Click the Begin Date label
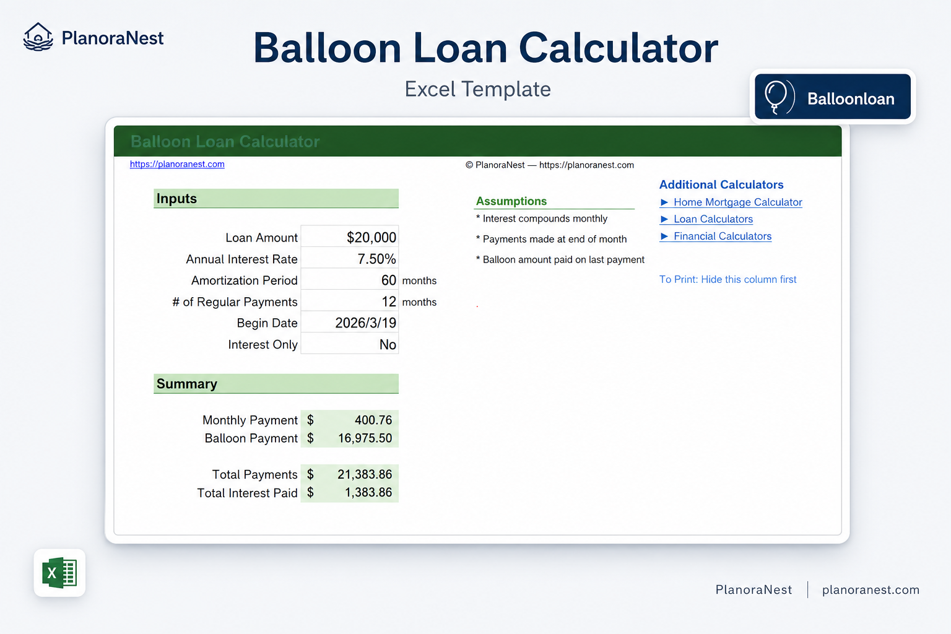 tap(267, 323)
